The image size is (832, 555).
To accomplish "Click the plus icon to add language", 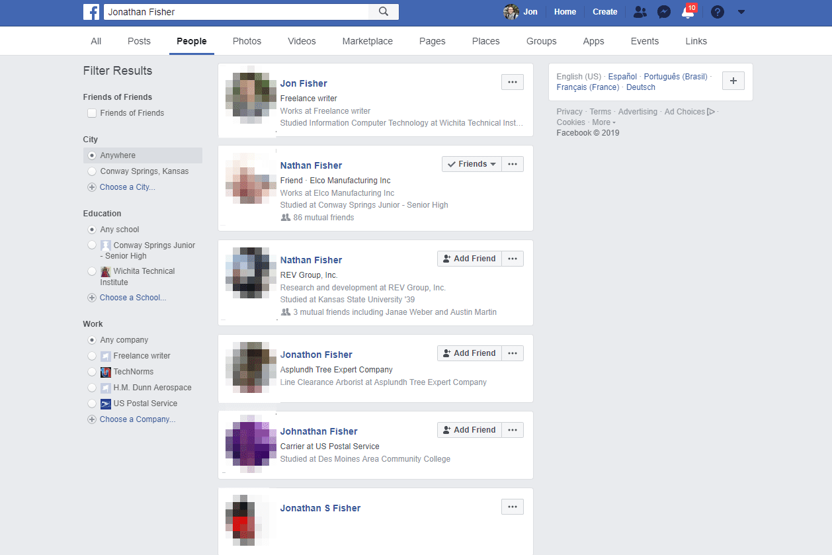I will tap(733, 81).
